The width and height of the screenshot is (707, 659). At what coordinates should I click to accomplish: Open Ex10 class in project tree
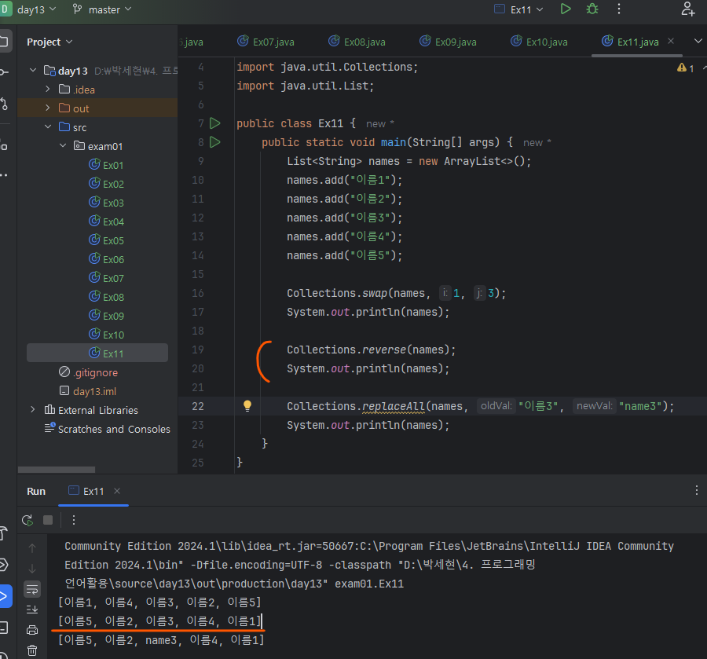coord(106,335)
